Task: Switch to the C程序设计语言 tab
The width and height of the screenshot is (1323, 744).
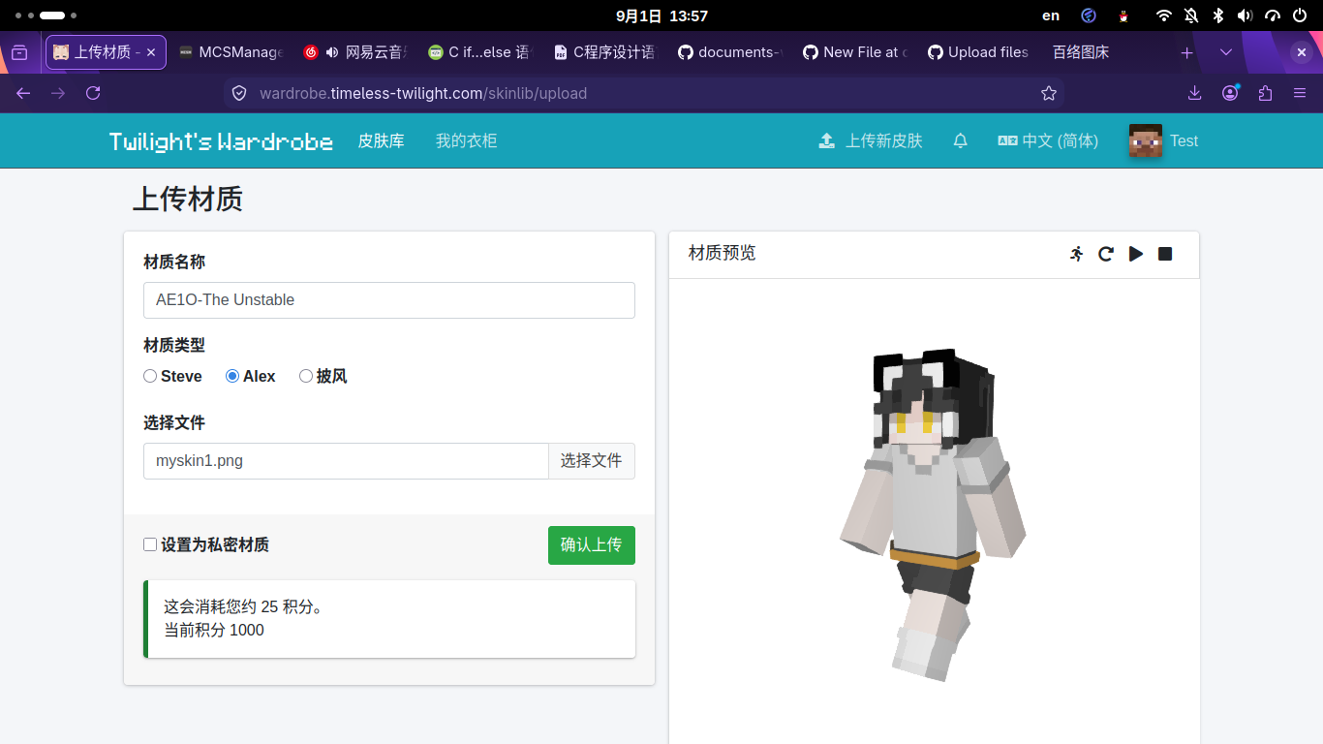Action: [x=603, y=52]
